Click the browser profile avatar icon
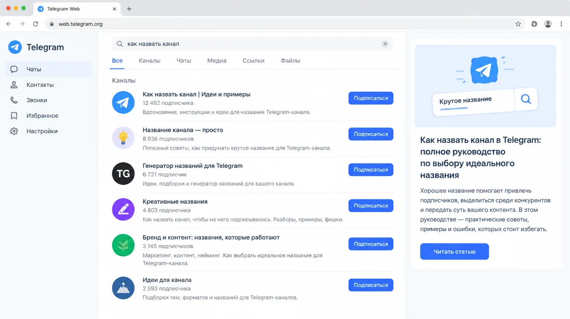The height and width of the screenshot is (319, 570). click(548, 24)
